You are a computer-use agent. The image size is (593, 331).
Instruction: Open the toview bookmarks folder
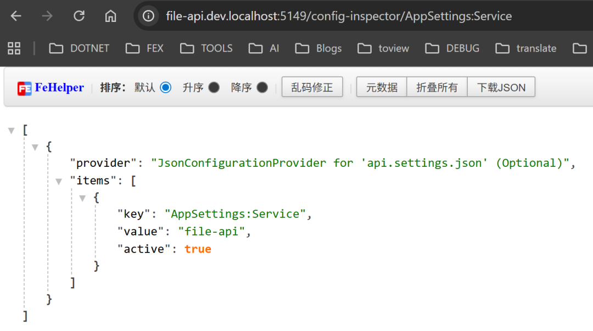(383, 48)
